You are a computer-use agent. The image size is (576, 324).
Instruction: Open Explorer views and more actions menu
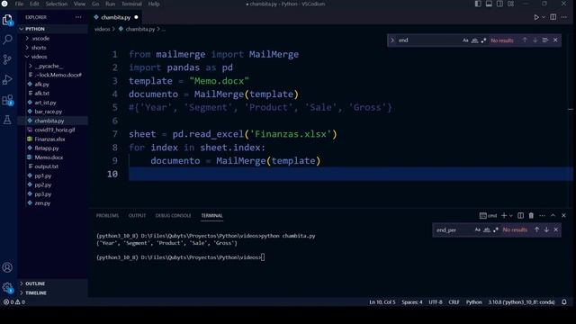click(x=78, y=17)
